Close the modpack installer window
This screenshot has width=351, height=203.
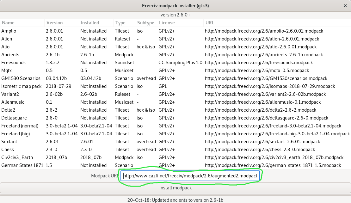pos(345,6)
